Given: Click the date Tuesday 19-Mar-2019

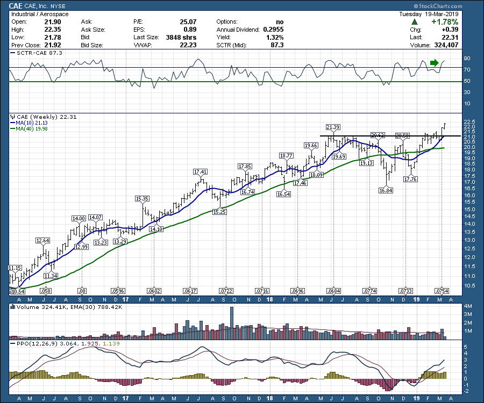Looking at the screenshot, I should [429, 14].
